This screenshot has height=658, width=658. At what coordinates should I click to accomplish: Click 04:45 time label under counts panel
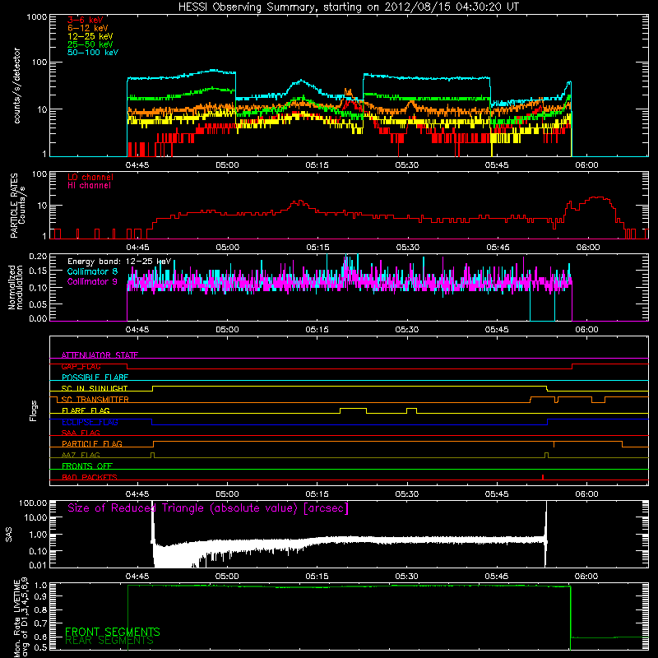pos(137,165)
